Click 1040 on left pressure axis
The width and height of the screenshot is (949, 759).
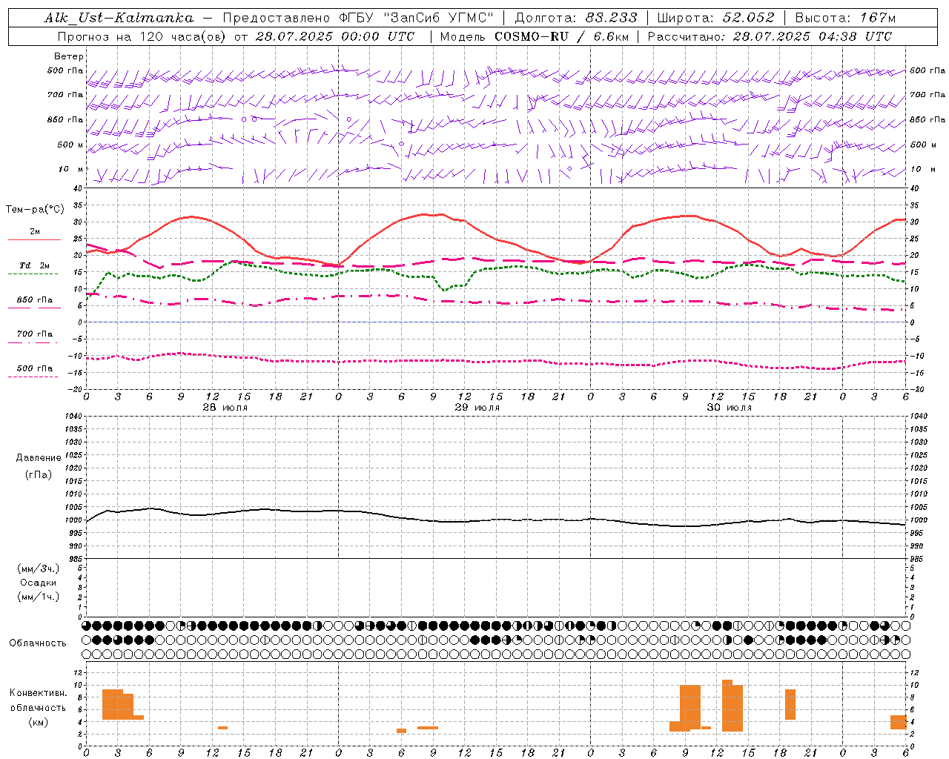[72, 417]
